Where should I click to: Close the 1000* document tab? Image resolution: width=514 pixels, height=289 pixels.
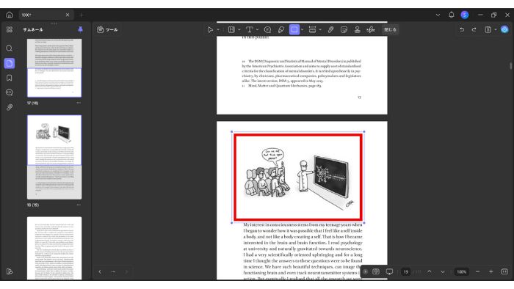coord(68,15)
